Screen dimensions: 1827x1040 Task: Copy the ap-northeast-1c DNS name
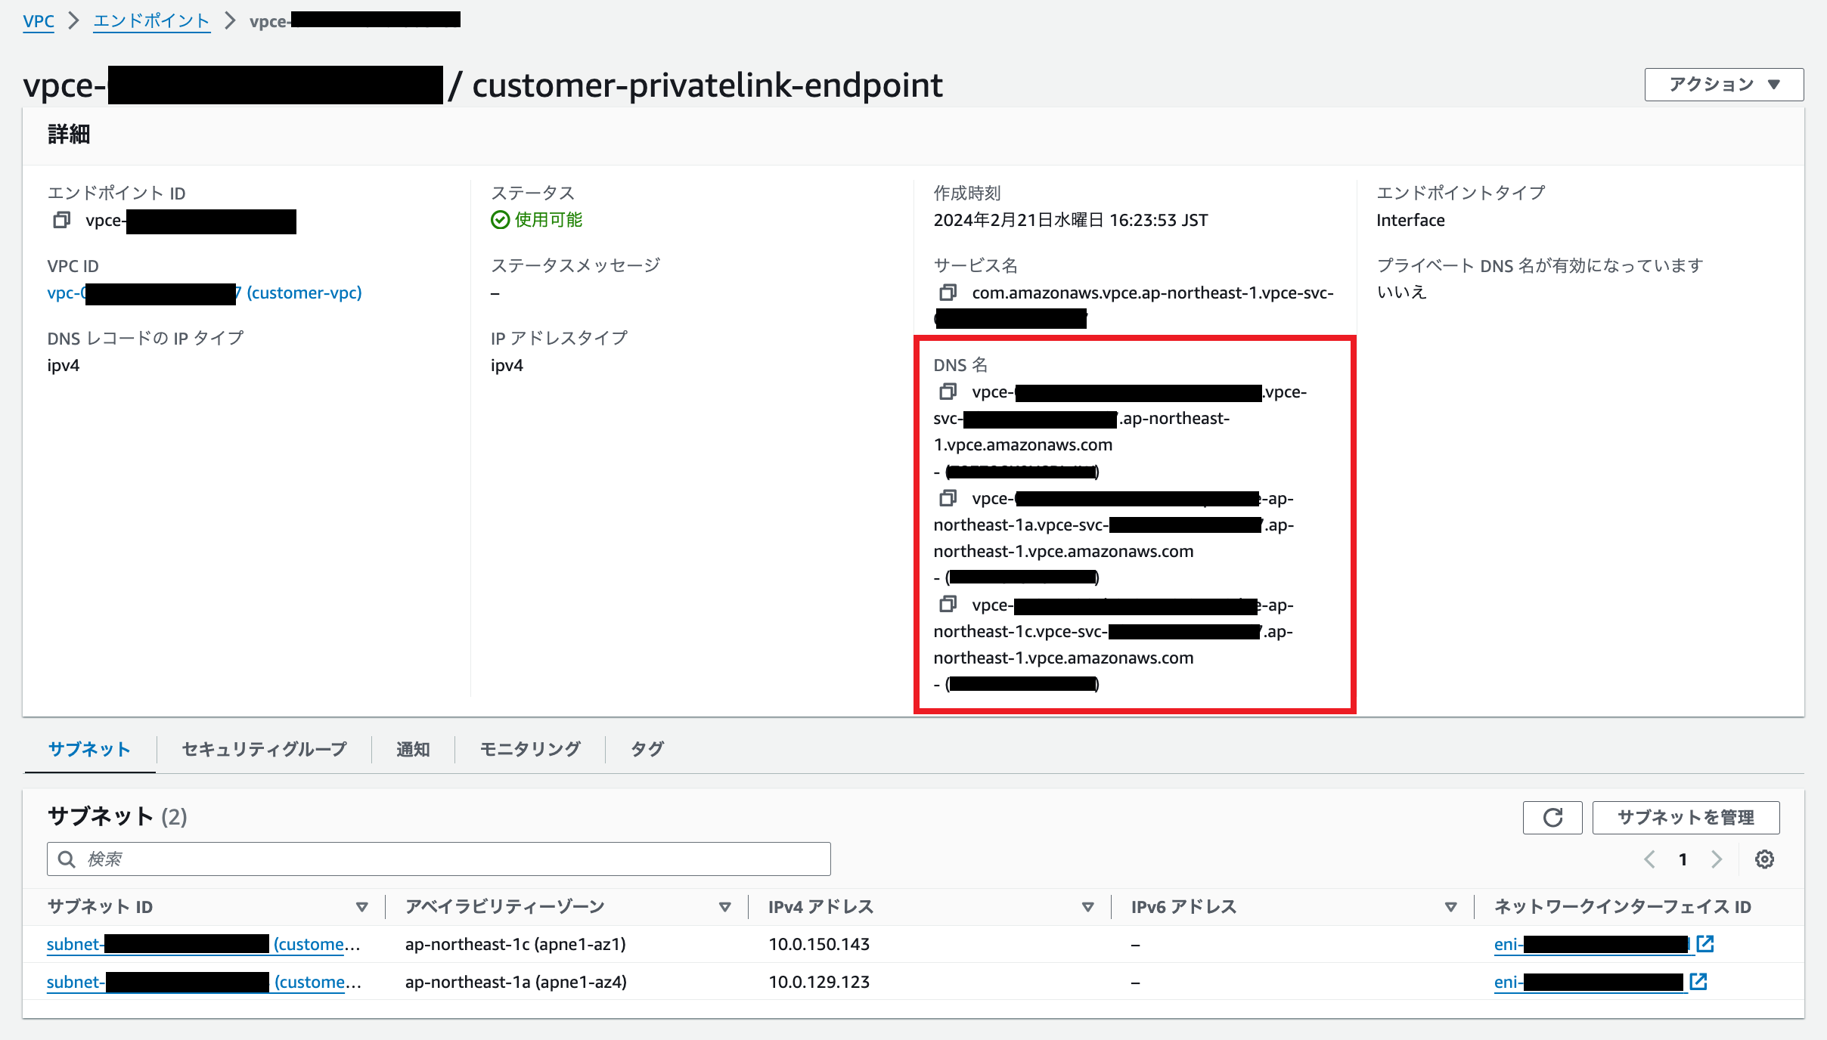pos(948,605)
